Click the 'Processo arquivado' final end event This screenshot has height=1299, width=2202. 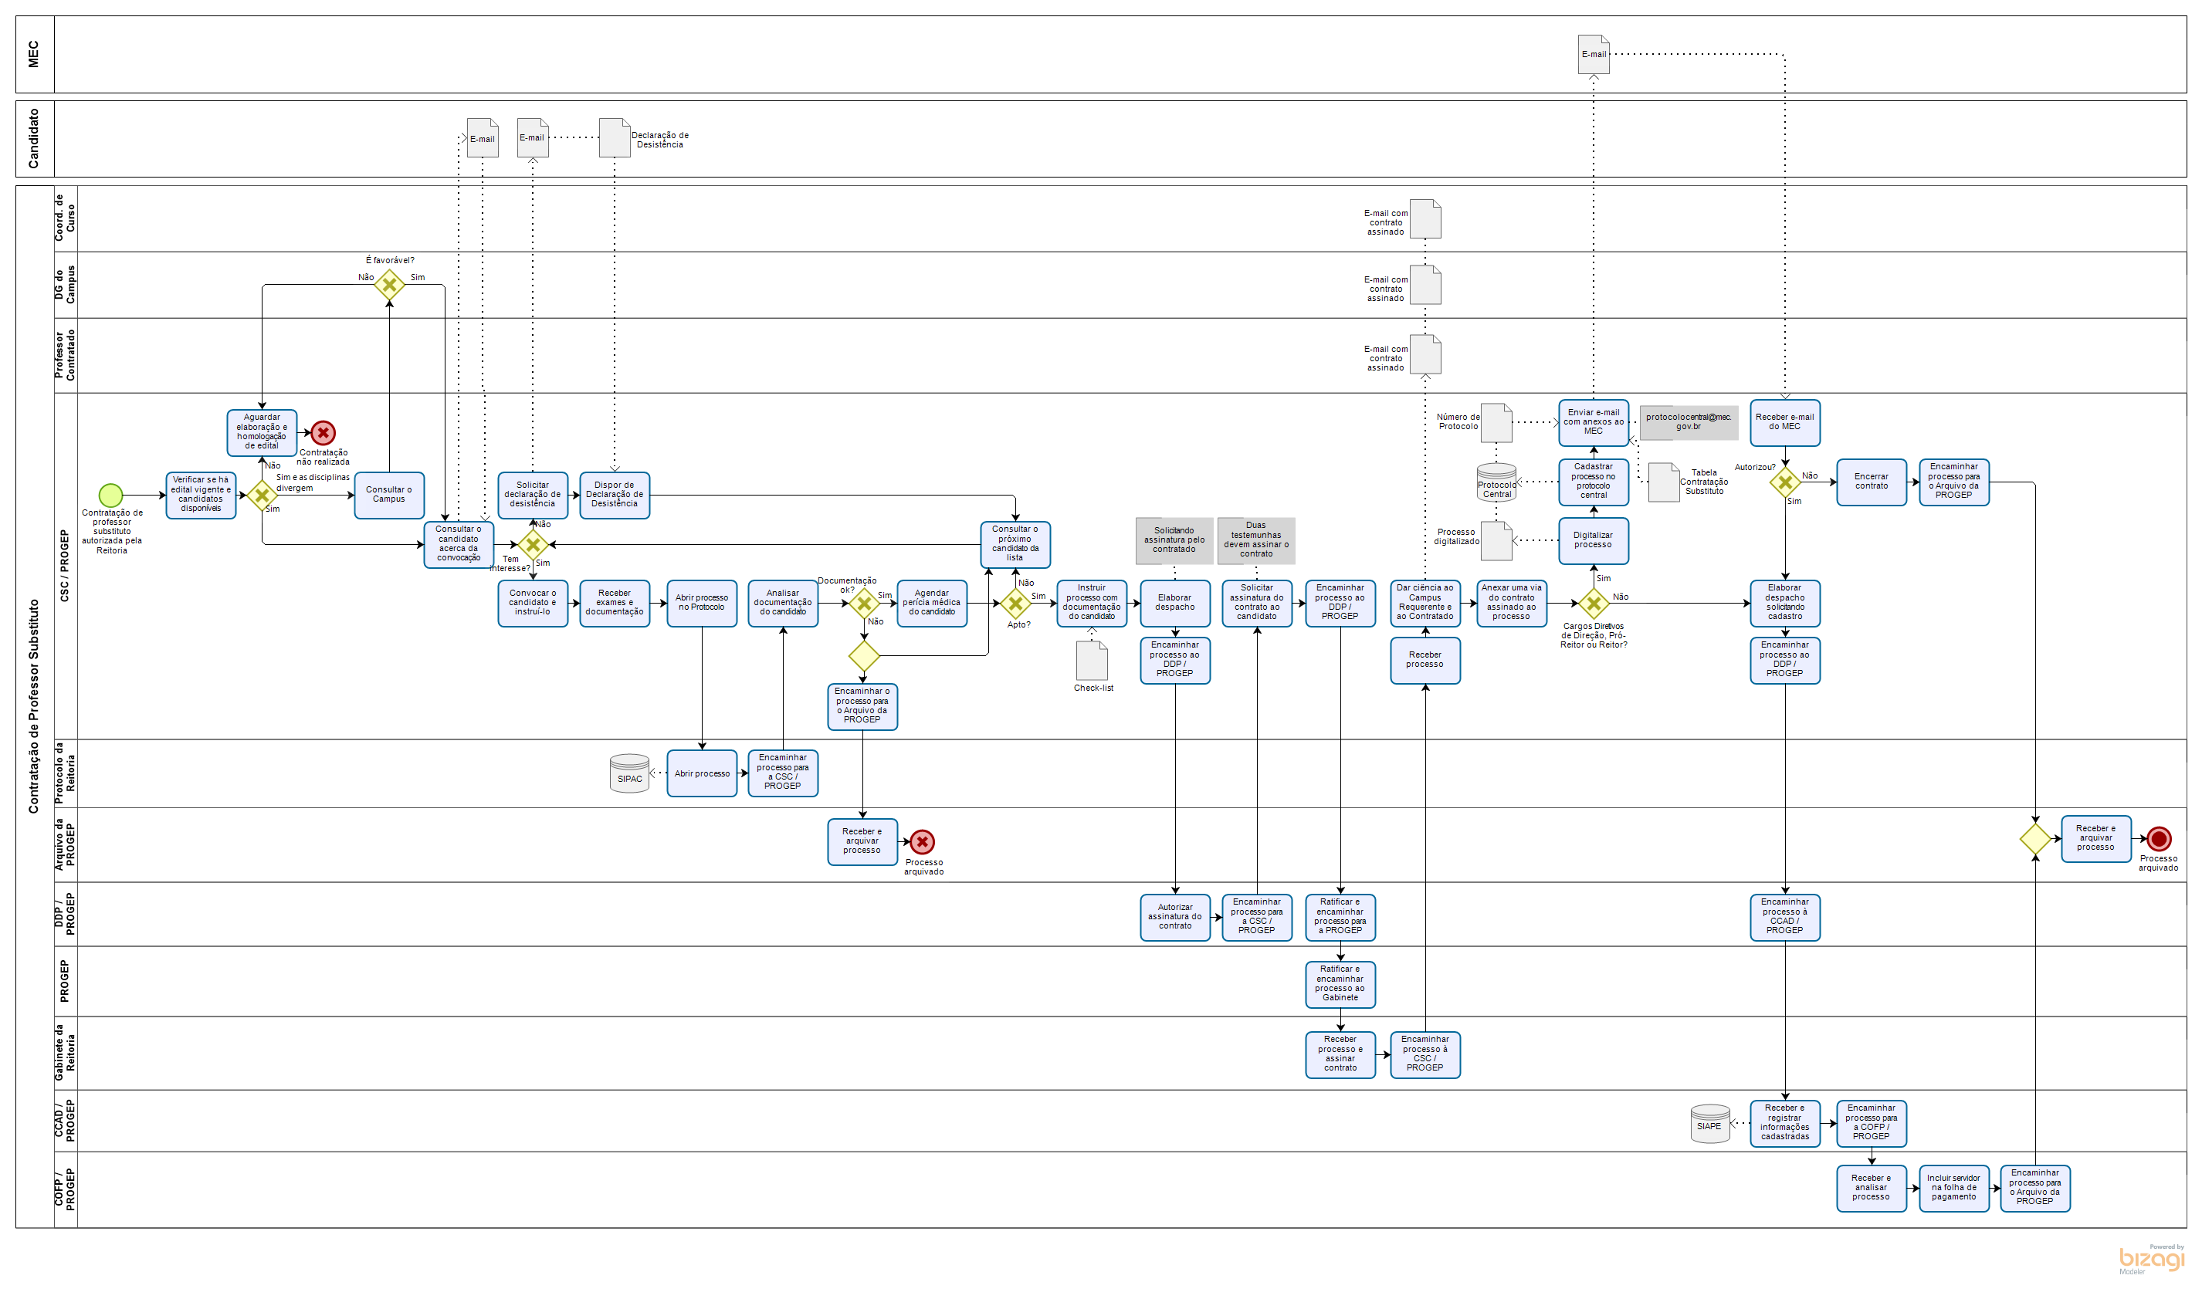coord(2158,838)
